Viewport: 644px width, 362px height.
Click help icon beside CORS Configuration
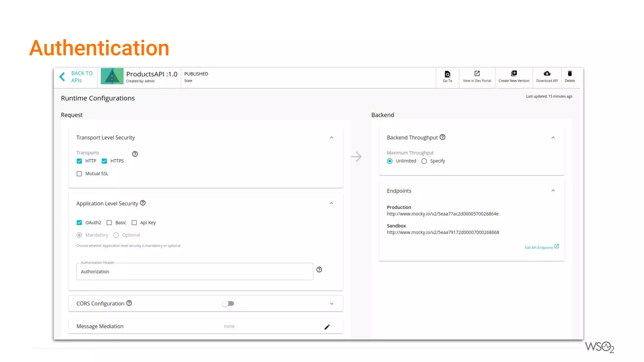click(129, 303)
